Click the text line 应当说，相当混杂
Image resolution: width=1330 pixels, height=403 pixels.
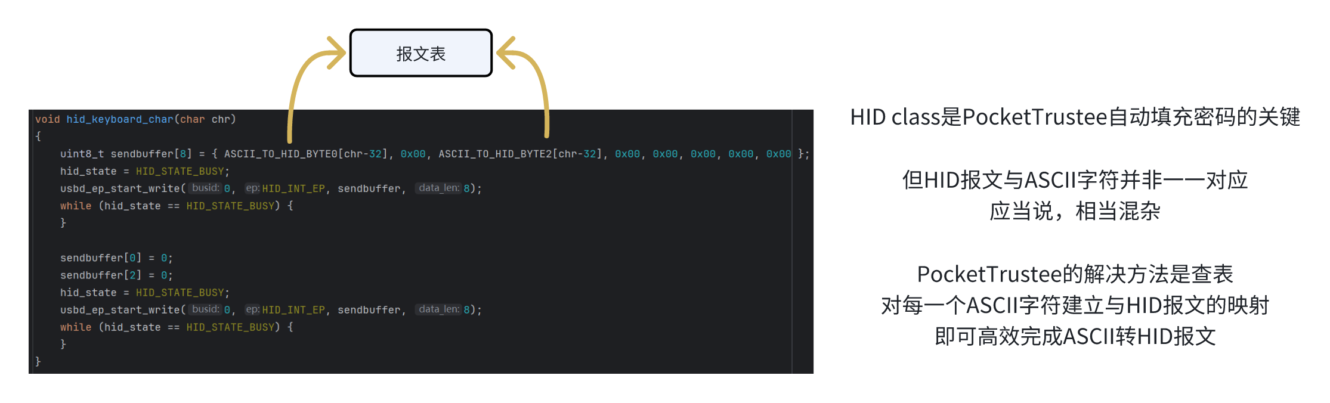click(1075, 211)
